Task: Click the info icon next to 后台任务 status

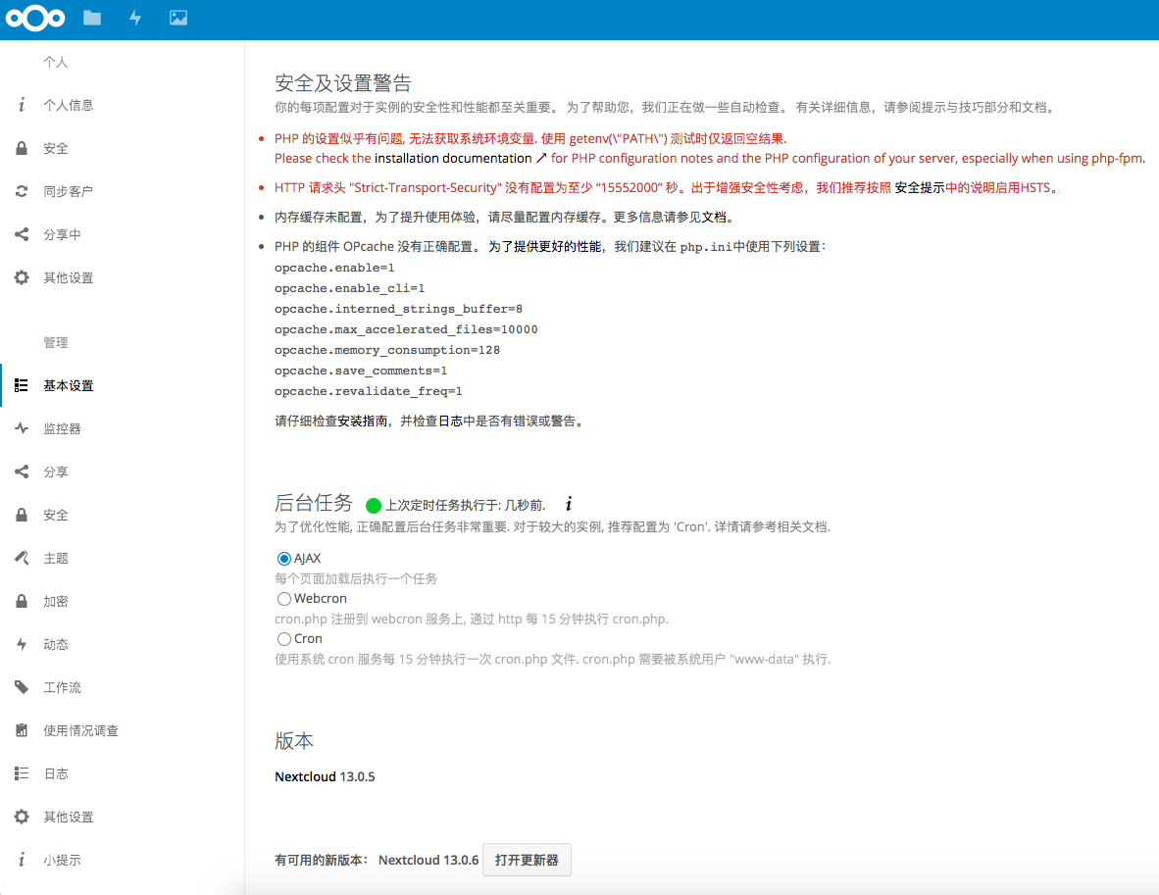Action: 569,504
